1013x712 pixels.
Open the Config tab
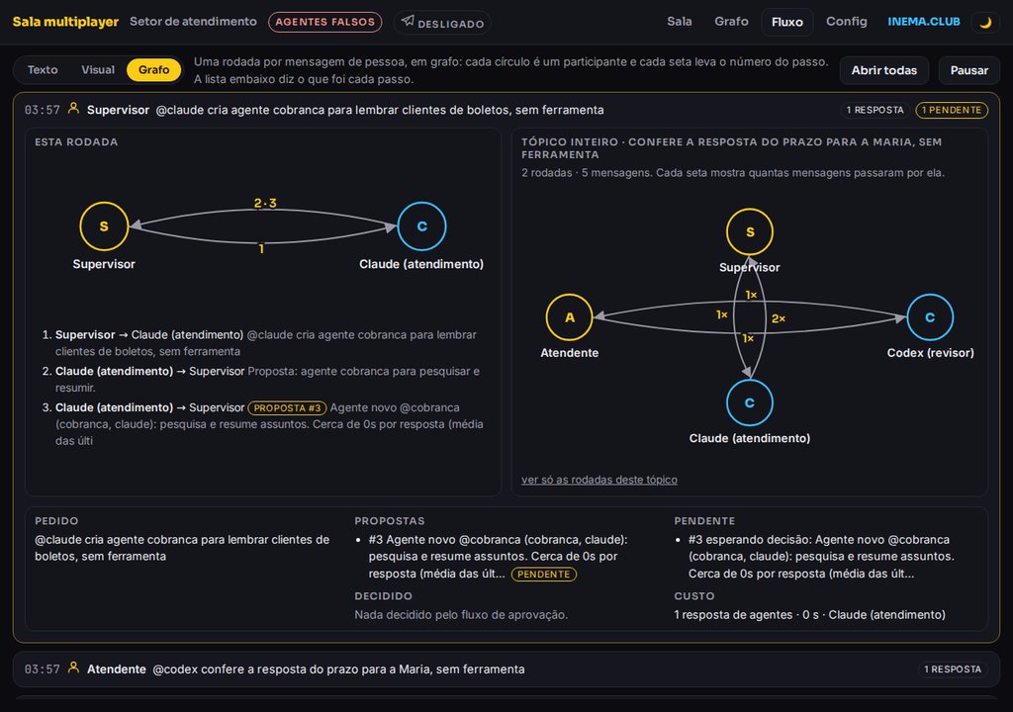tap(847, 22)
